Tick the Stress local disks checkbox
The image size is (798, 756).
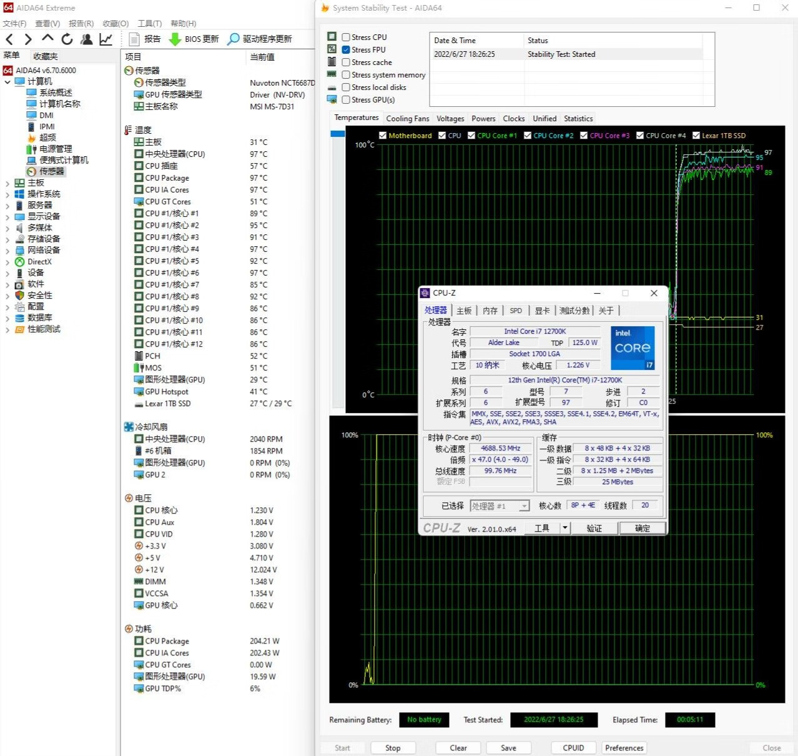[346, 87]
